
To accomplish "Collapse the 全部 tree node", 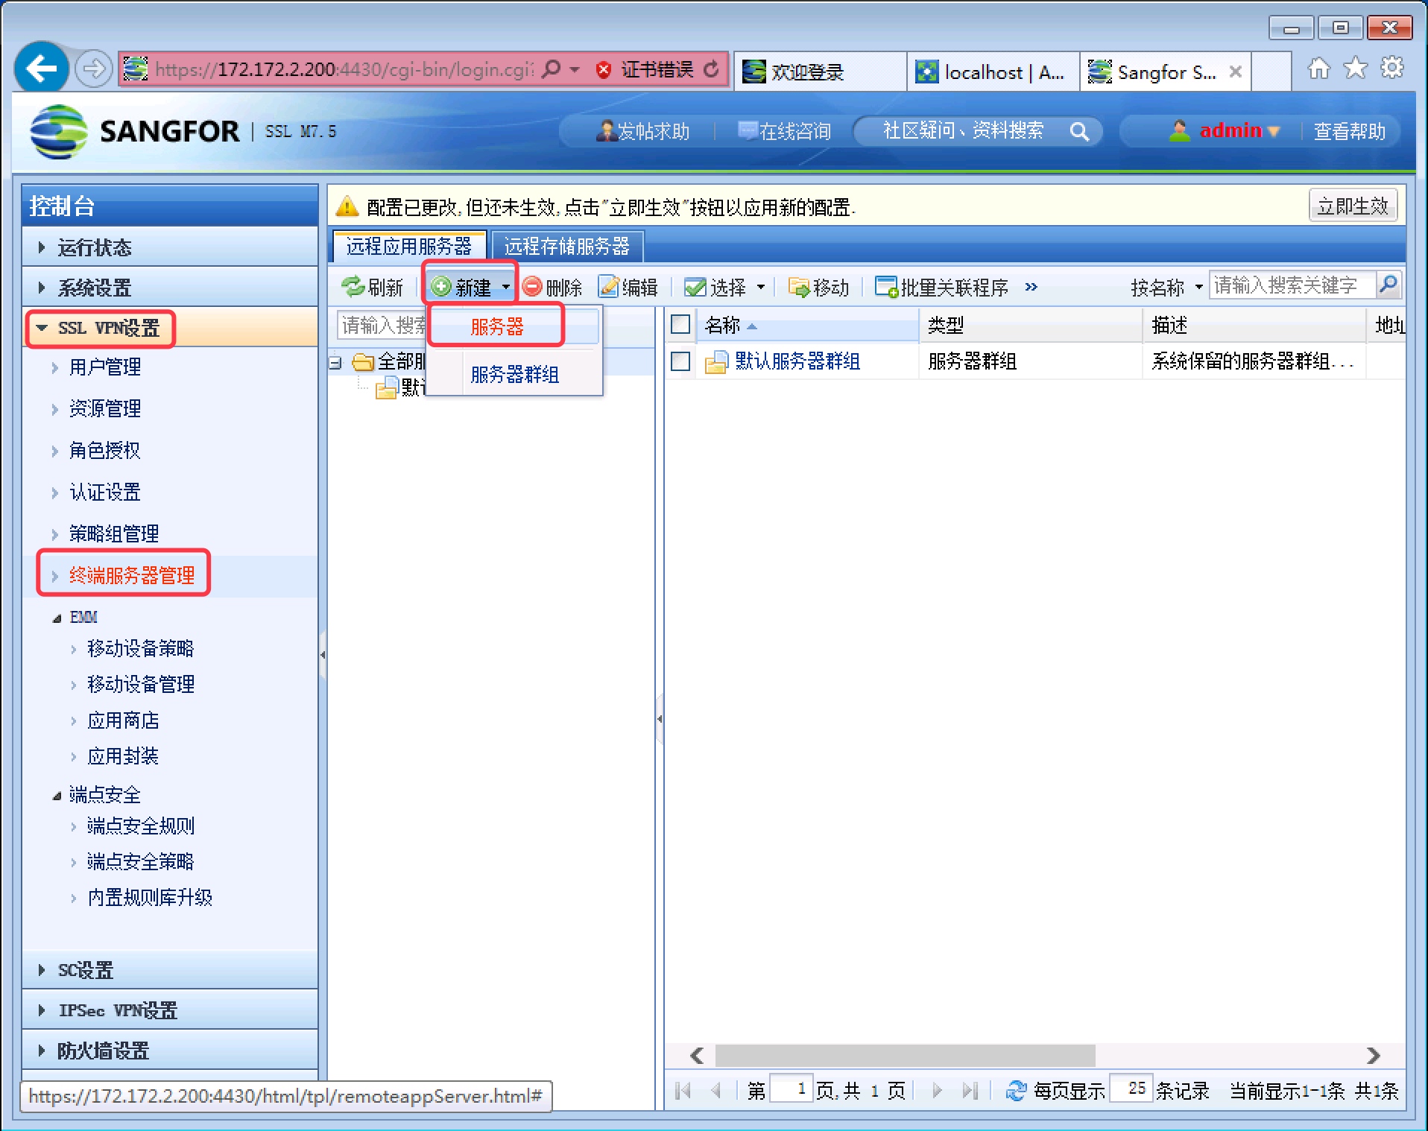I will coord(336,363).
